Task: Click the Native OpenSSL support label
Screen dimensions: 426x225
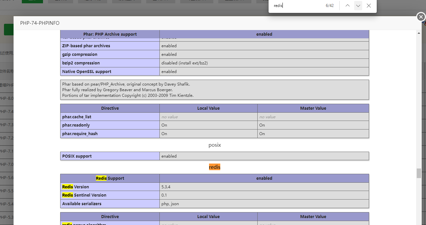Action: [x=87, y=72]
